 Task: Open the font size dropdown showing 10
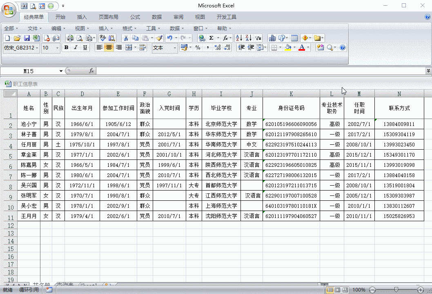(x=57, y=48)
